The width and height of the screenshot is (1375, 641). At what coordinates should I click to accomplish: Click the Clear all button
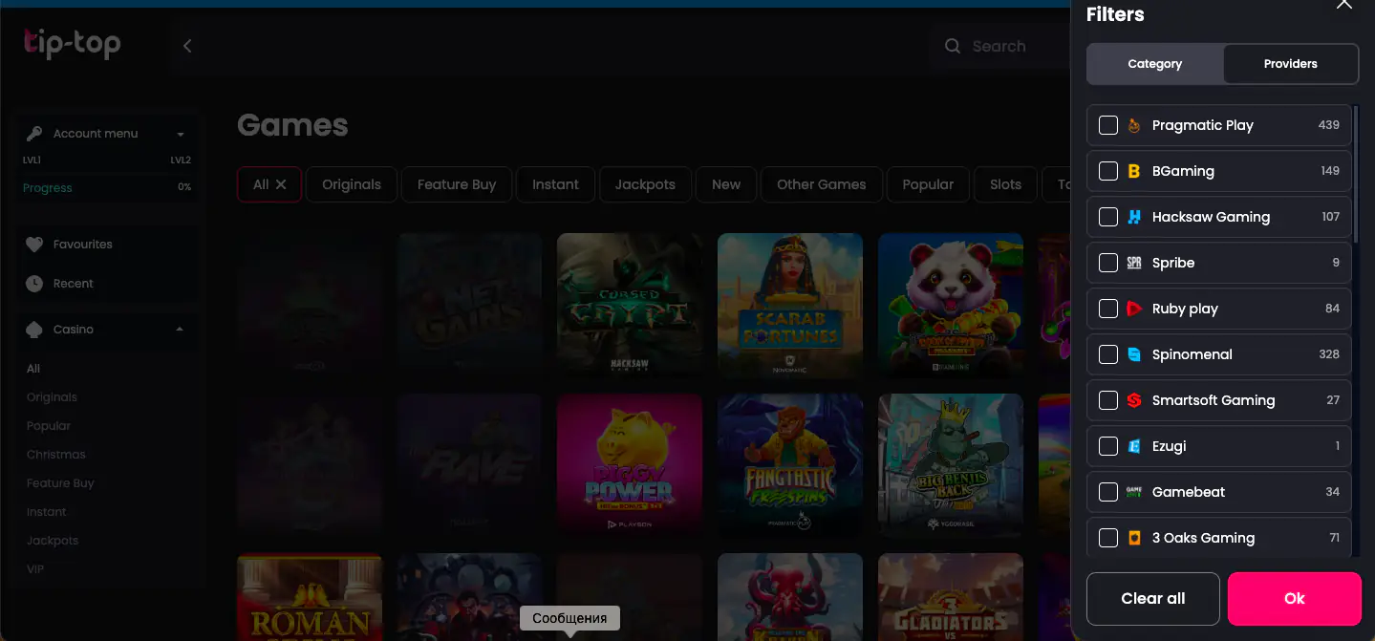pyautogui.click(x=1153, y=599)
